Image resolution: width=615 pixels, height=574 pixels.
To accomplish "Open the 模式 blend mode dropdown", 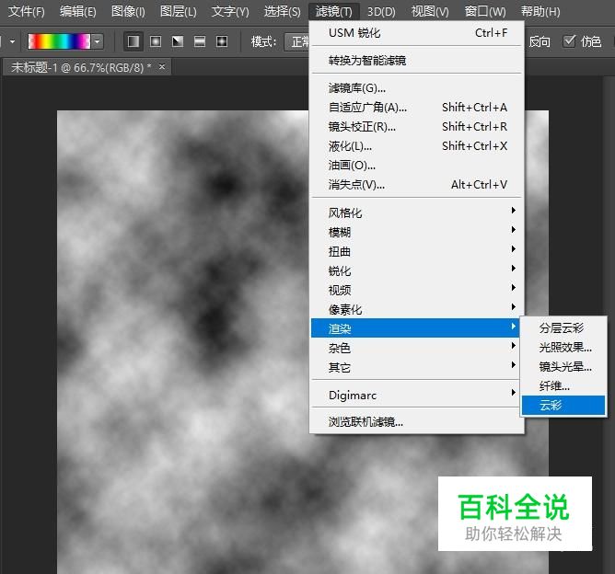I will click(x=296, y=41).
